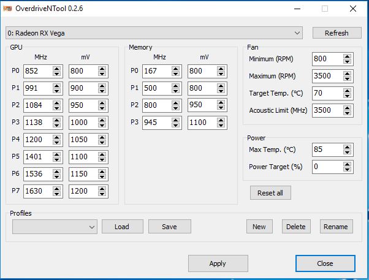The image size is (369, 280).
Task: Delete the selected profile
Action: coord(296,227)
